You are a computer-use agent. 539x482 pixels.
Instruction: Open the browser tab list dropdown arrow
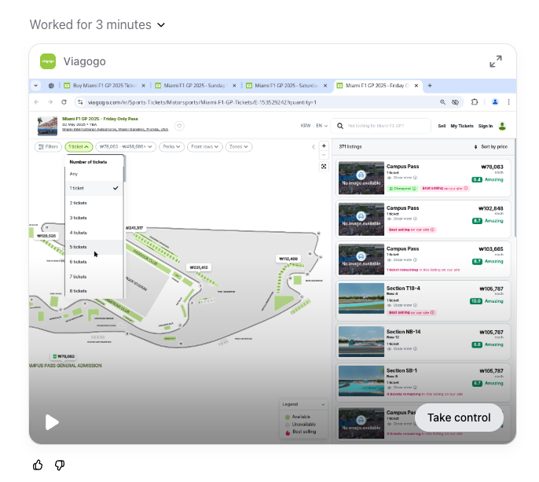(x=36, y=86)
